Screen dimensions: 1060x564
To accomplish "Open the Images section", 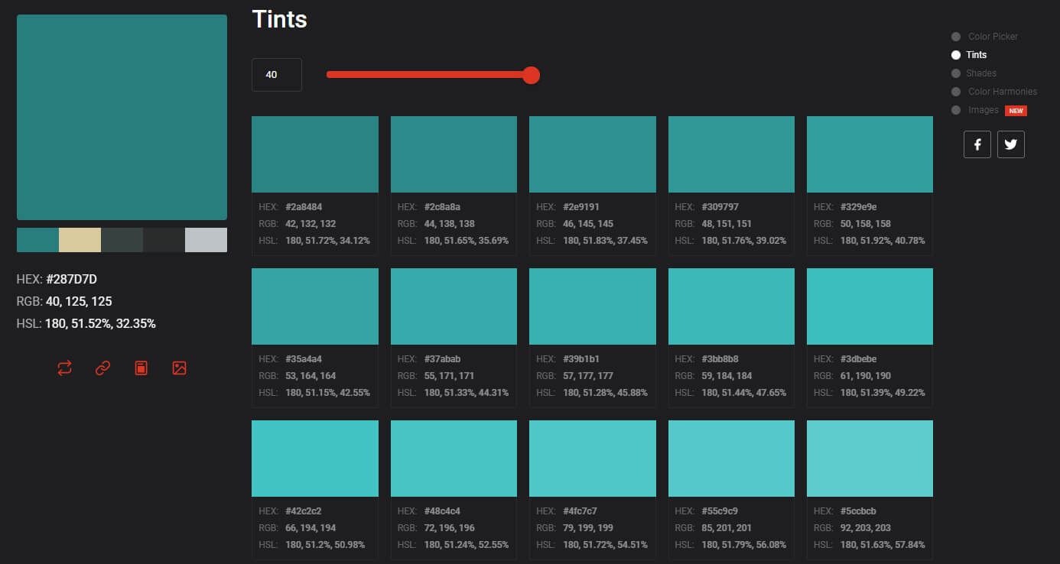I will pyautogui.click(x=955, y=109).
